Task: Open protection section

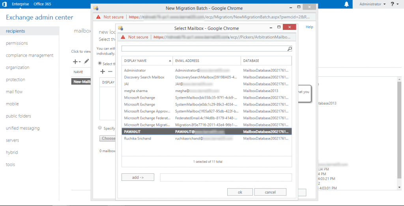Action: tap(15, 80)
